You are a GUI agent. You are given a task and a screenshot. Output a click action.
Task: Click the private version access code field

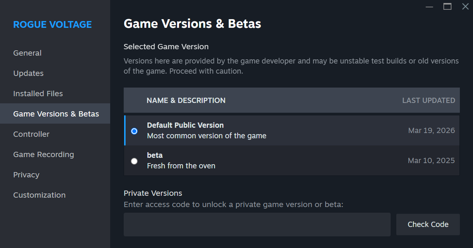tap(257, 224)
